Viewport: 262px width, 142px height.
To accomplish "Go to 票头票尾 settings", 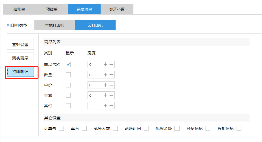I will pyautogui.click(x=20, y=58).
